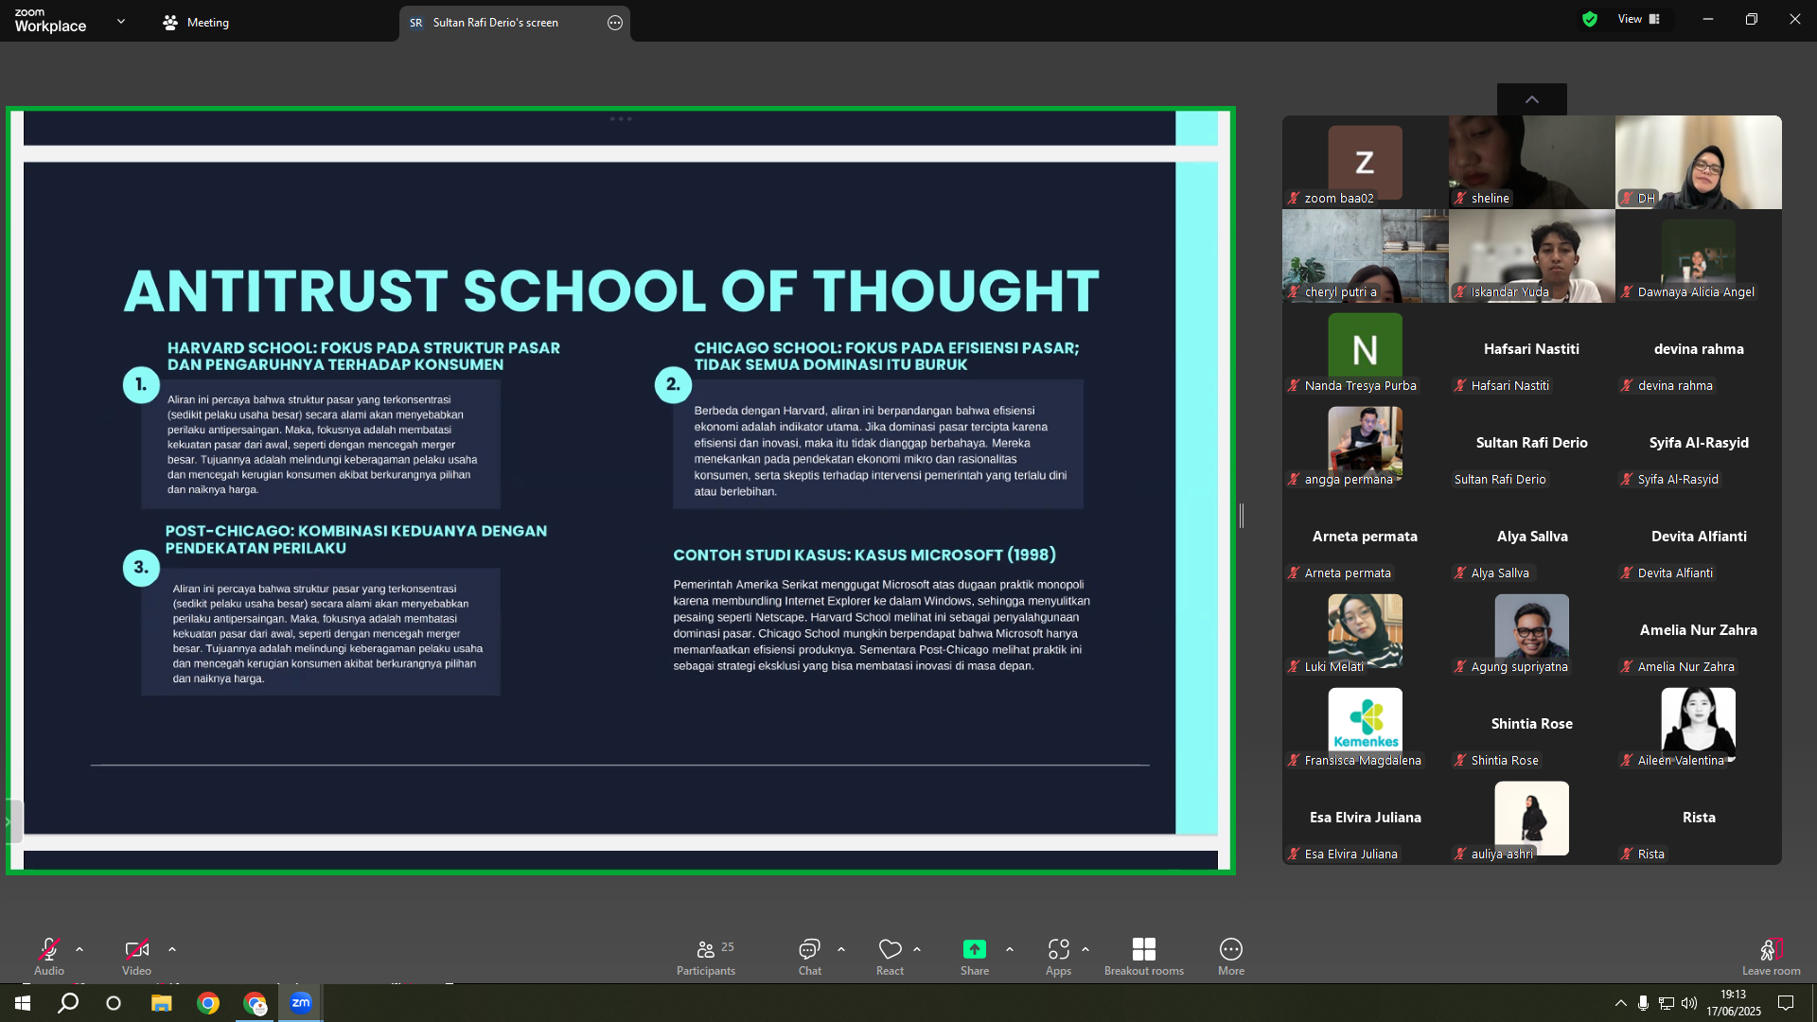Screen dimensions: 1817x1022
Task: Click the Rista participant tile
Action: tap(1699, 818)
